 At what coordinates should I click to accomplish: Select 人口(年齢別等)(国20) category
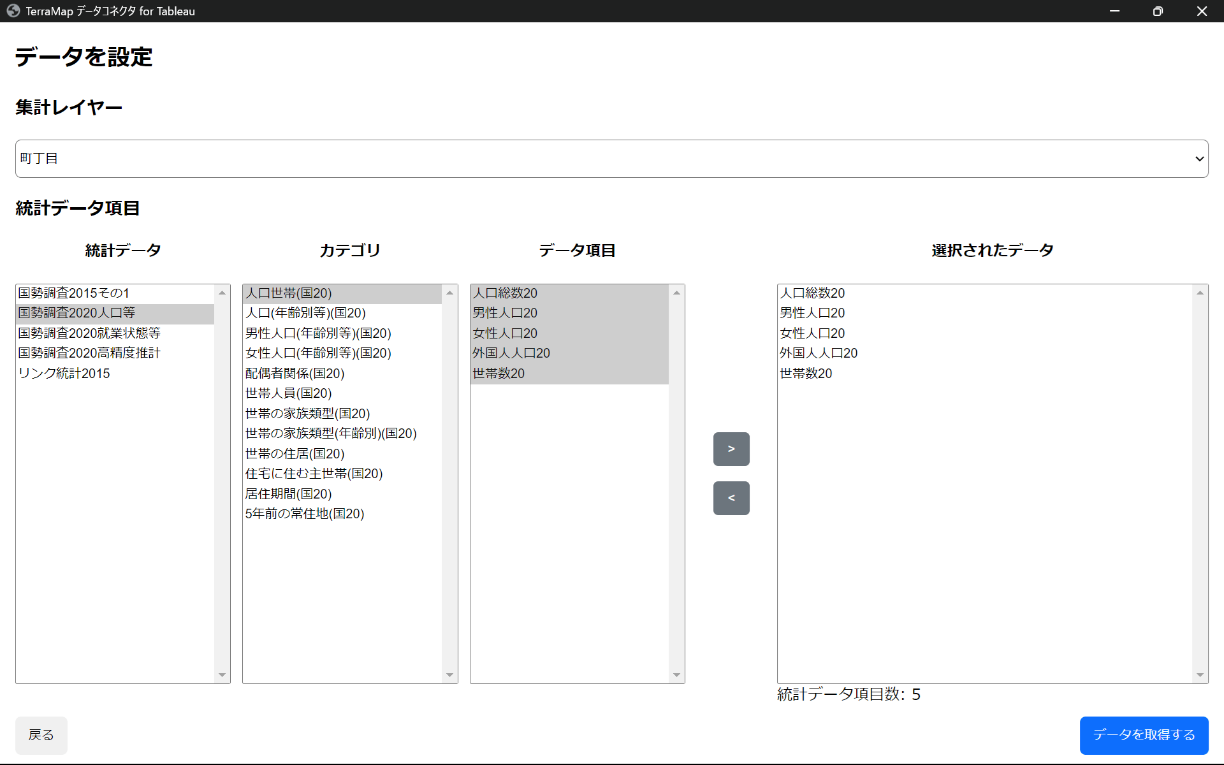305,313
